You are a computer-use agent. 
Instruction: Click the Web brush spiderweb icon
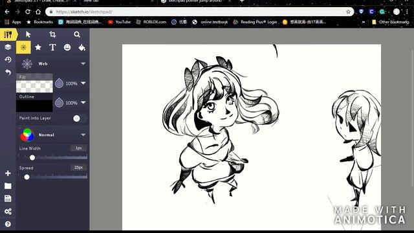(27, 63)
